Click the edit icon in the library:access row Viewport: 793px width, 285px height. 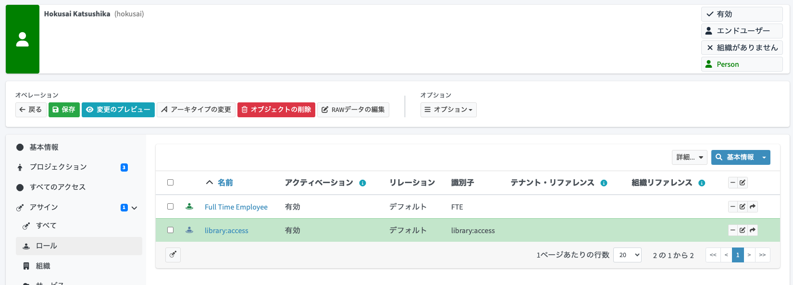(743, 230)
